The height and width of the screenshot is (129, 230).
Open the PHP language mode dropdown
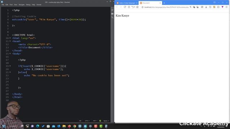95,121
